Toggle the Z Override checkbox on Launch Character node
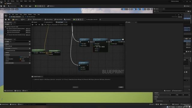The width and height of the screenshot is (192, 108). (x=99, y=51)
